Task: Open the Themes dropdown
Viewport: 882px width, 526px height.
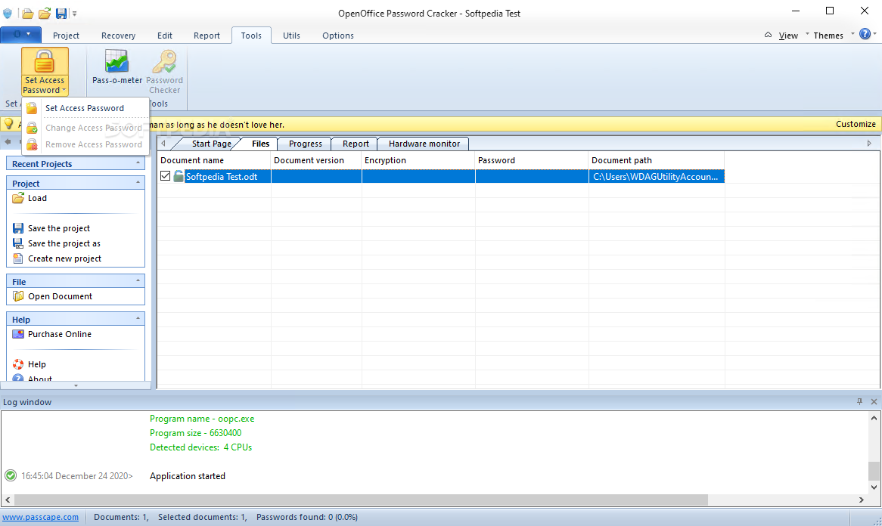Action: 828,36
